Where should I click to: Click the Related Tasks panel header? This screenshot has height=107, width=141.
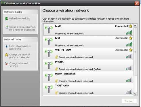(x=20, y=40)
